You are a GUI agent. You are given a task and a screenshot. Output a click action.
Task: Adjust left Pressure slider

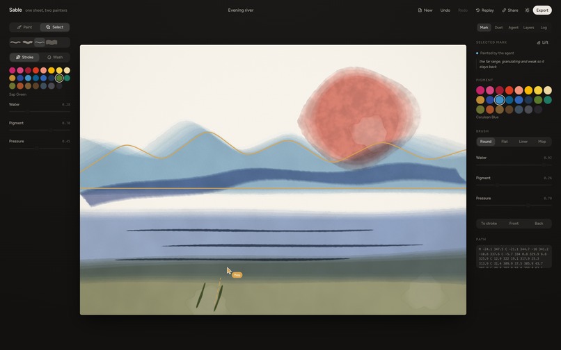[40, 149]
